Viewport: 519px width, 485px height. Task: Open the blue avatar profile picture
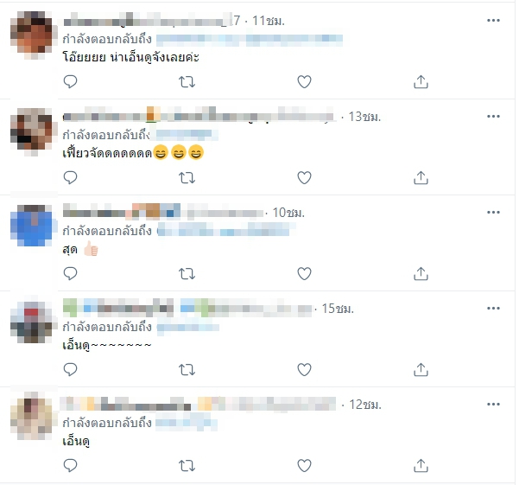click(31, 226)
